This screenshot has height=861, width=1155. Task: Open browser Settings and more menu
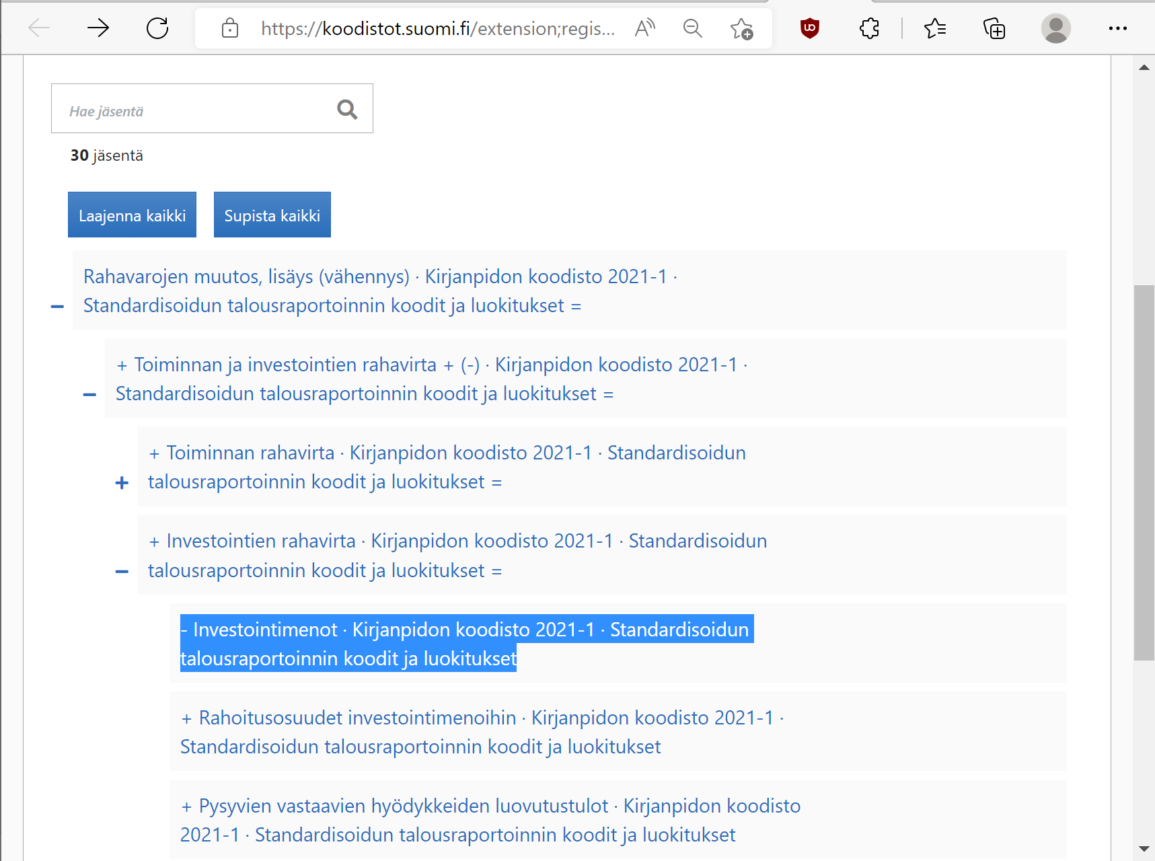[1117, 28]
